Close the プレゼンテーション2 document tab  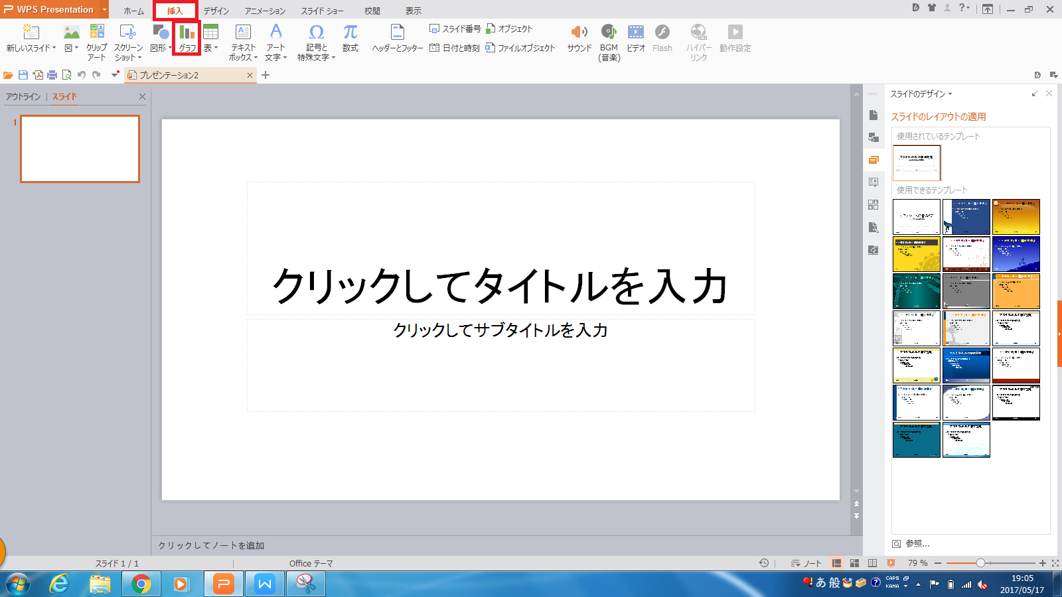[250, 76]
